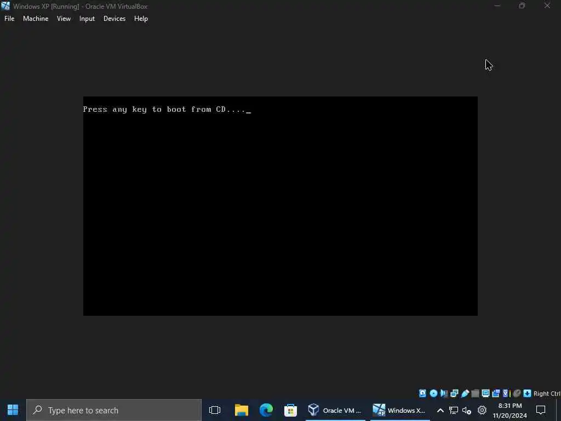This screenshot has width=561, height=421.
Task: Open the Windows Start menu
Action: 13,410
